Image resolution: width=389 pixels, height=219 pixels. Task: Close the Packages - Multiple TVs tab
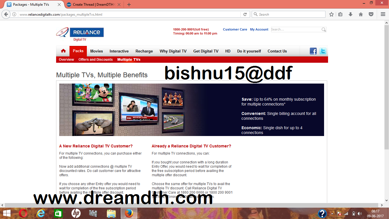(x=59, y=5)
